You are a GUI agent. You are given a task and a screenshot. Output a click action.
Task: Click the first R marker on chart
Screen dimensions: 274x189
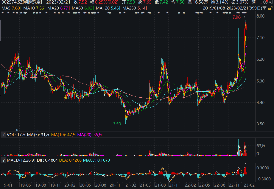click(18, 130)
